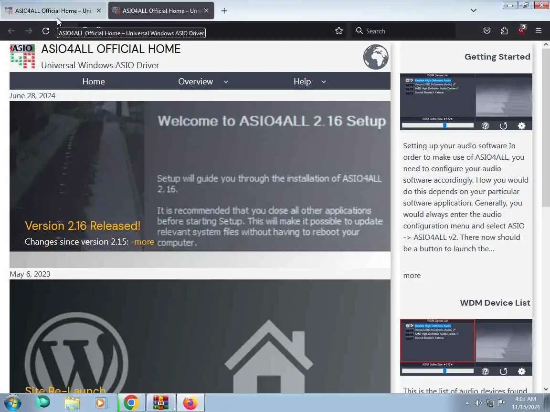Open the WDM Device List heading link
This screenshot has width=550, height=412.
(x=495, y=303)
